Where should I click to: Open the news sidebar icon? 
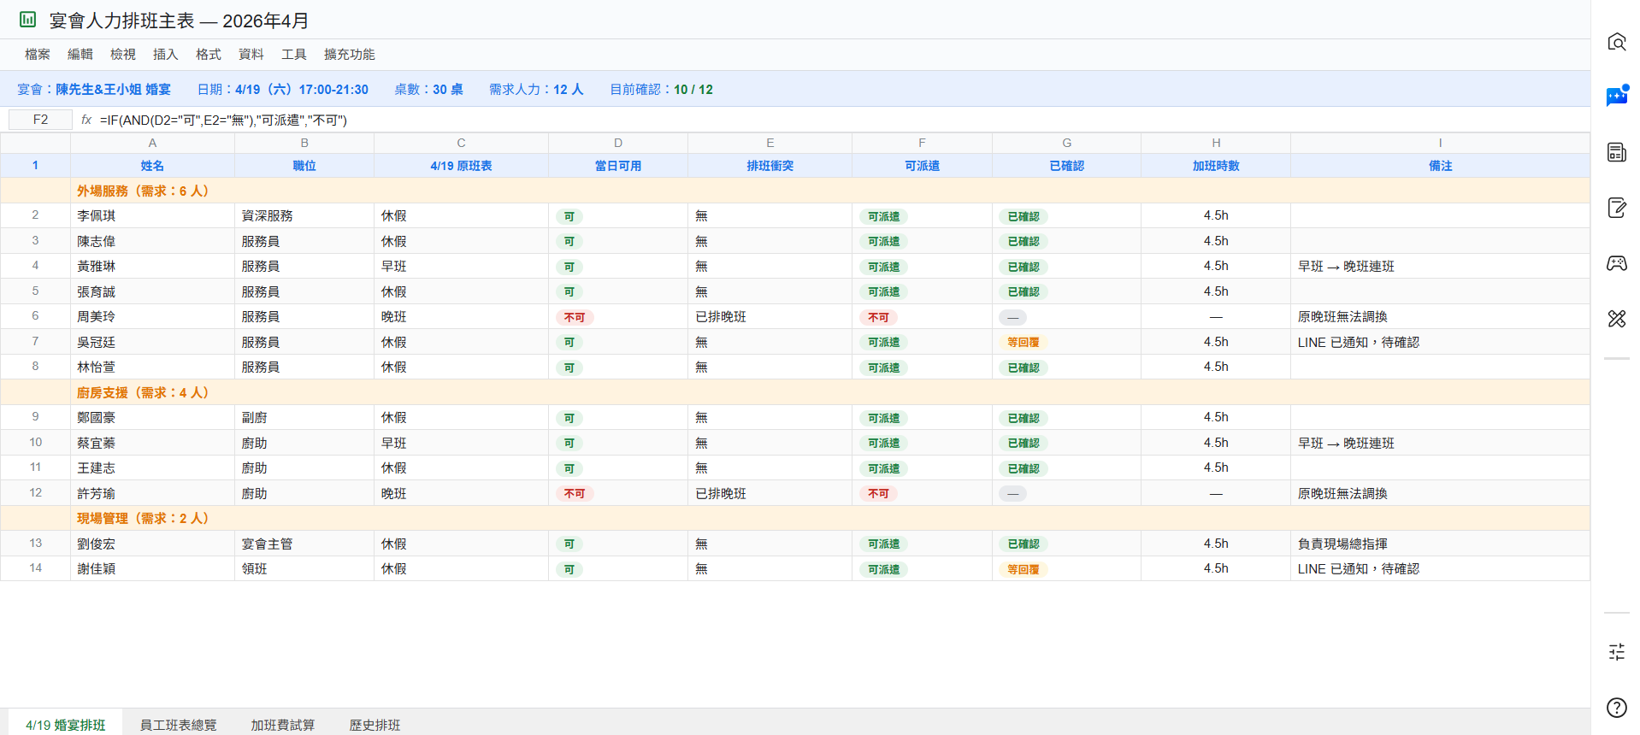point(1616,152)
